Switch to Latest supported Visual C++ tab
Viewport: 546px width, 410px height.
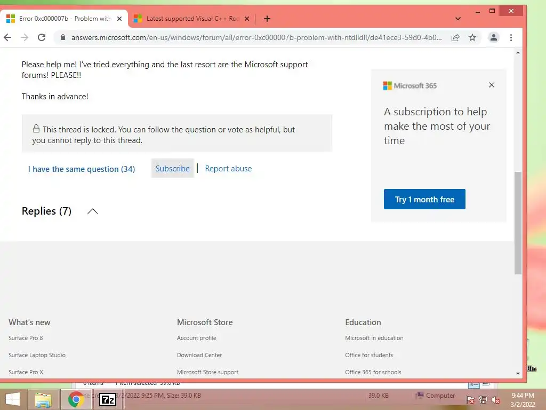coord(191,19)
